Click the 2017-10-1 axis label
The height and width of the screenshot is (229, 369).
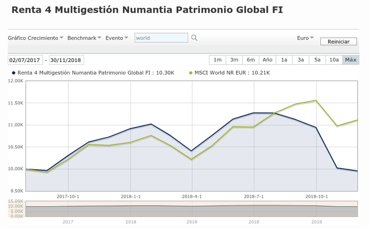68,197
